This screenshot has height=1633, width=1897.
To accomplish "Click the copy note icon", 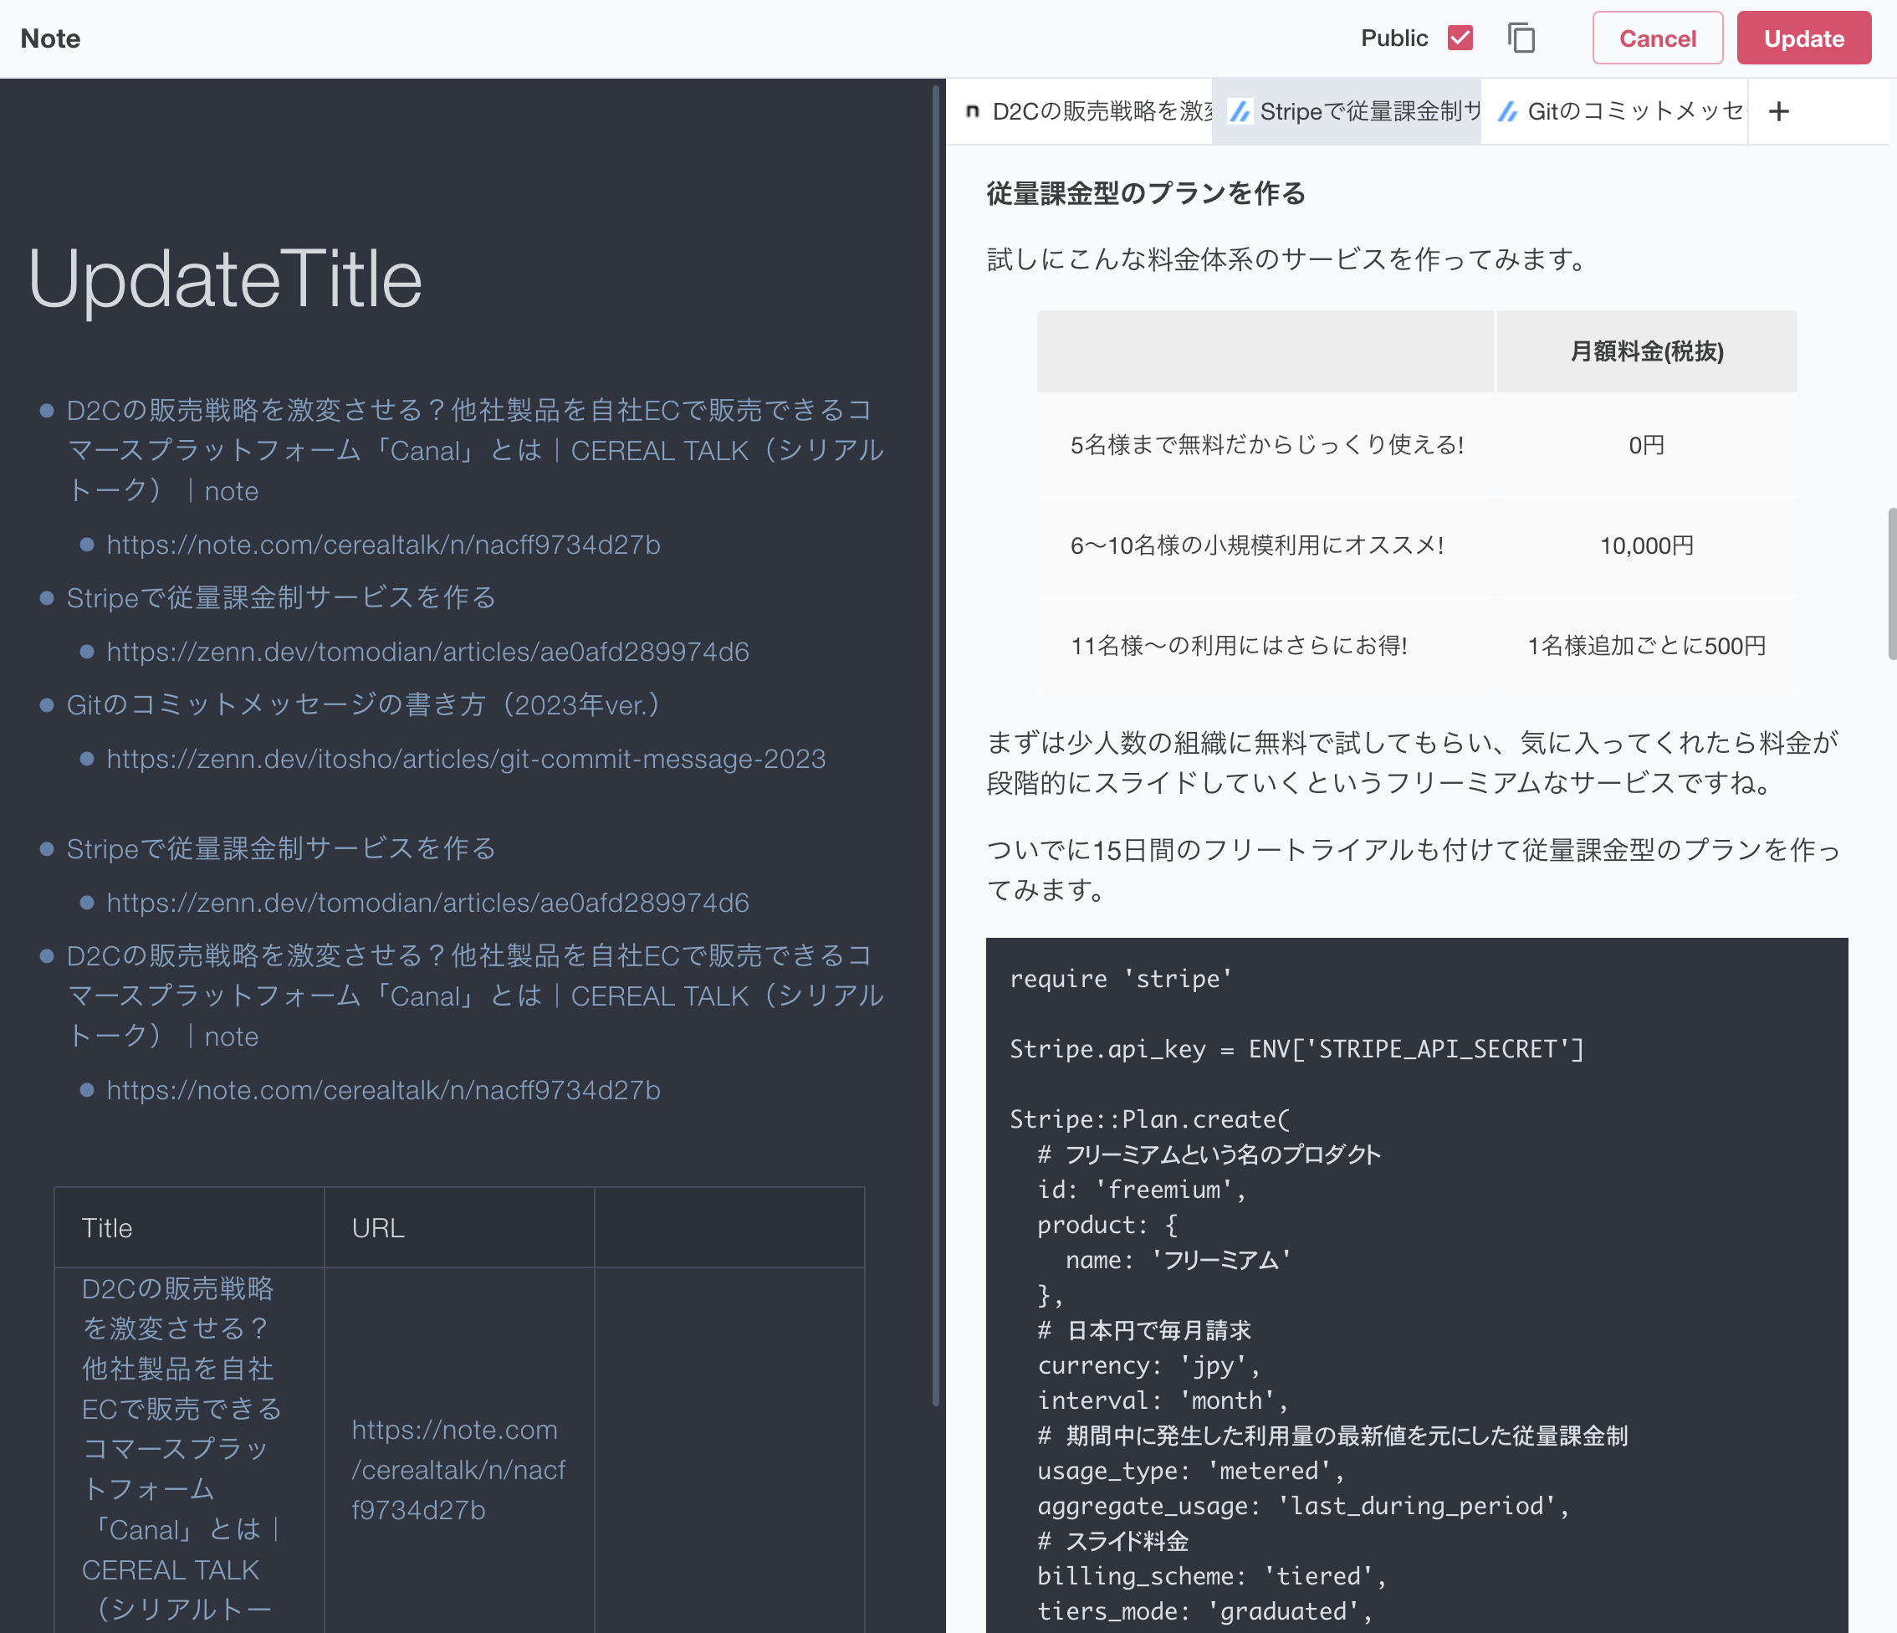I will click(x=1521, y=38).
